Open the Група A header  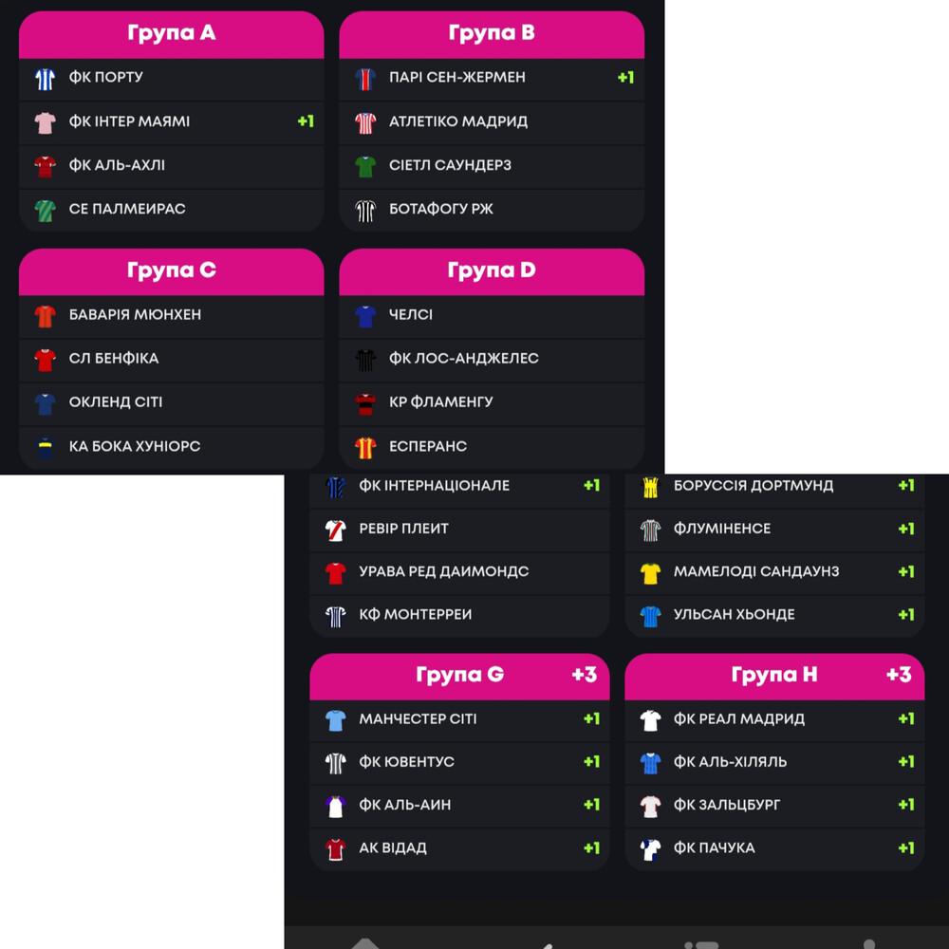point(171,34)
